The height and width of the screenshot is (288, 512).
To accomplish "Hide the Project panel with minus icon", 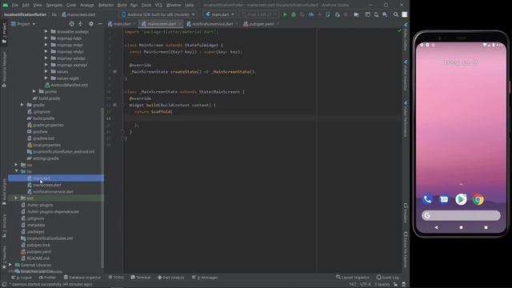I will click(100, 24).
